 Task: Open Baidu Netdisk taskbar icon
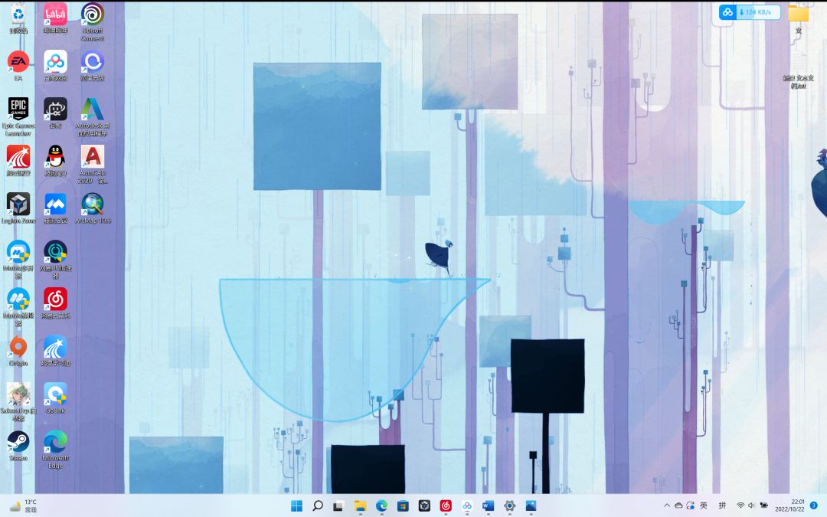[467, 506]
